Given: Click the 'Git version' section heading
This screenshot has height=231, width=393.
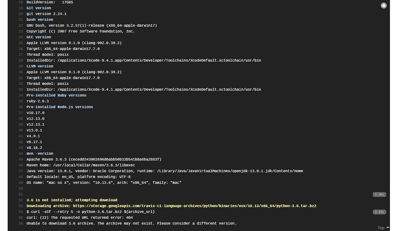Looking at the screenshot, I should pos(39,8).
